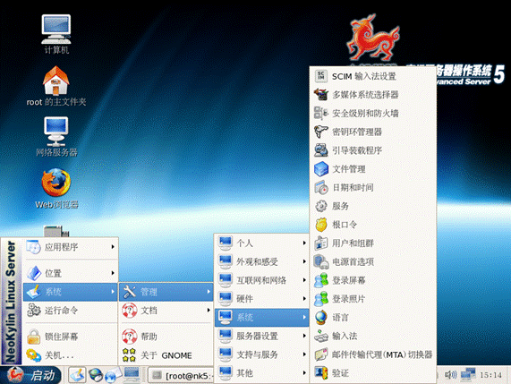Choose 运行命令 from the start menu
Screen dimensions: 511x384
point(71,311)
